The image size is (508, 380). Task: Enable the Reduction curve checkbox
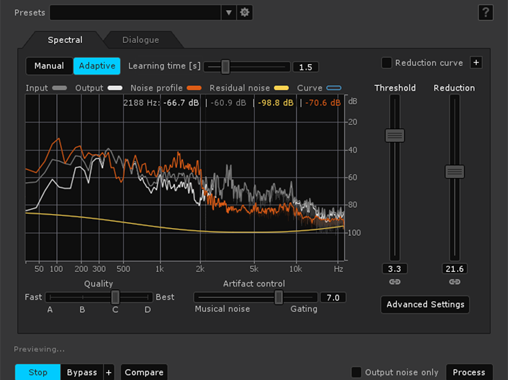point(387,63)
